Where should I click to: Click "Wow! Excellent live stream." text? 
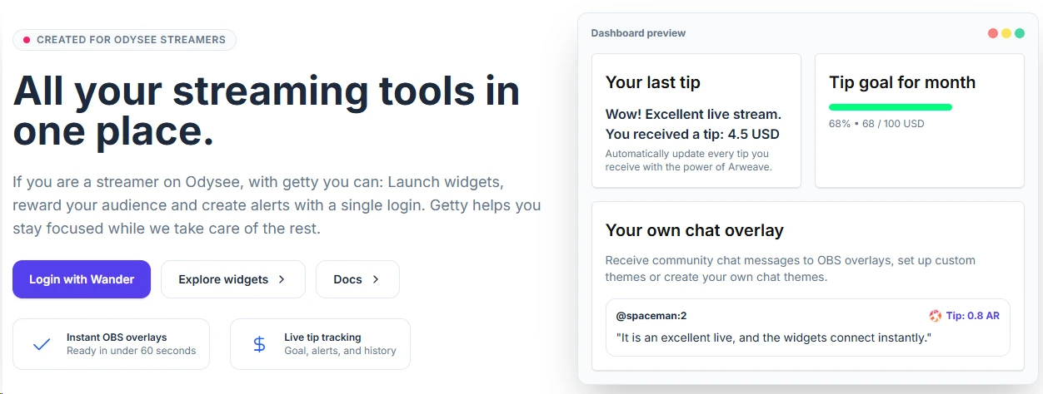click(x=693, y=114)
